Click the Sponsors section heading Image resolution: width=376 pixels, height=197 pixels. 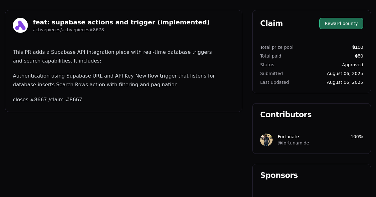[279, 175]
